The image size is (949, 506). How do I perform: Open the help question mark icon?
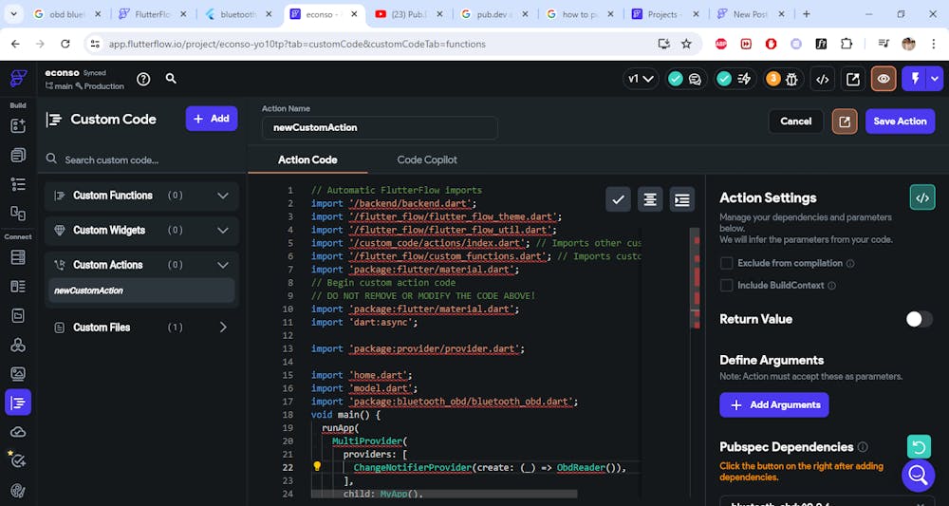[x=143, y=79]
